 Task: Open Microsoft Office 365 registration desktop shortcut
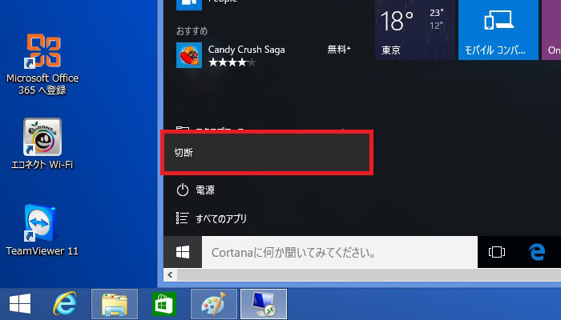tap(42, 64)
